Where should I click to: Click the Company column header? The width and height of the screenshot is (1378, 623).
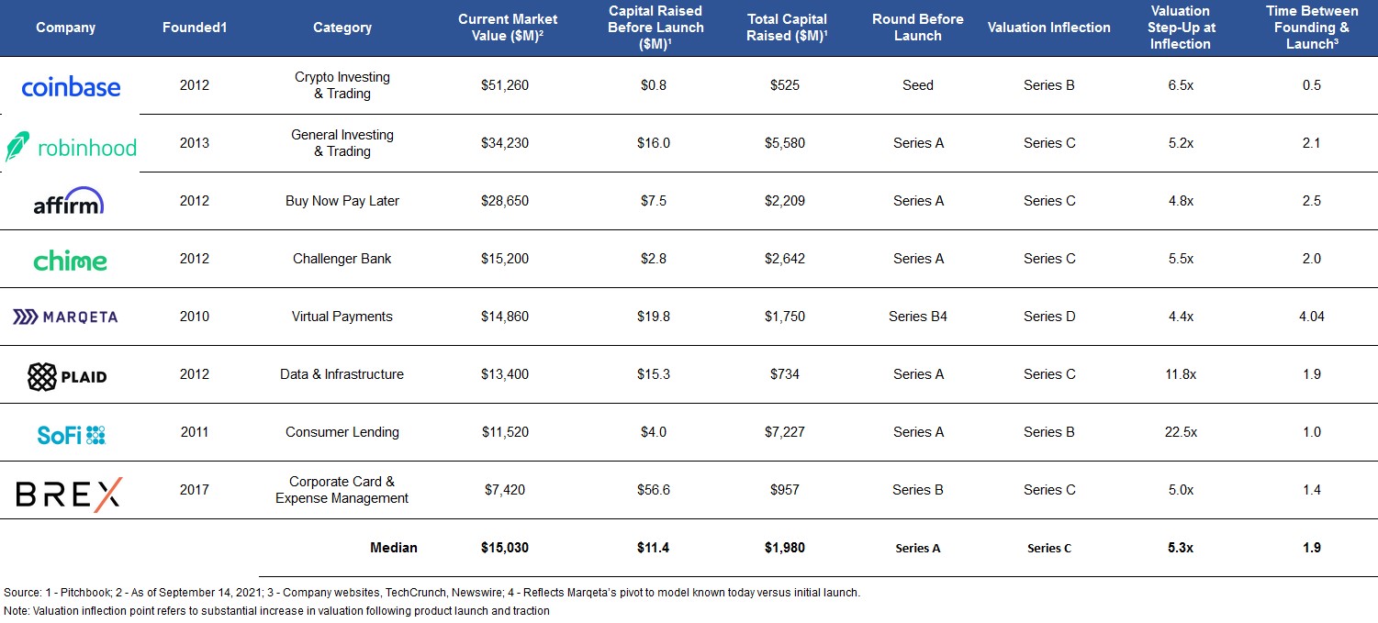(66, 28)
